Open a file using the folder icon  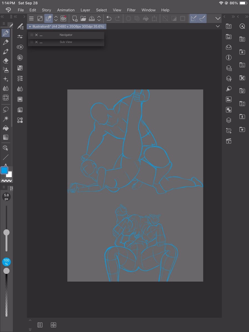coord(83,19)
